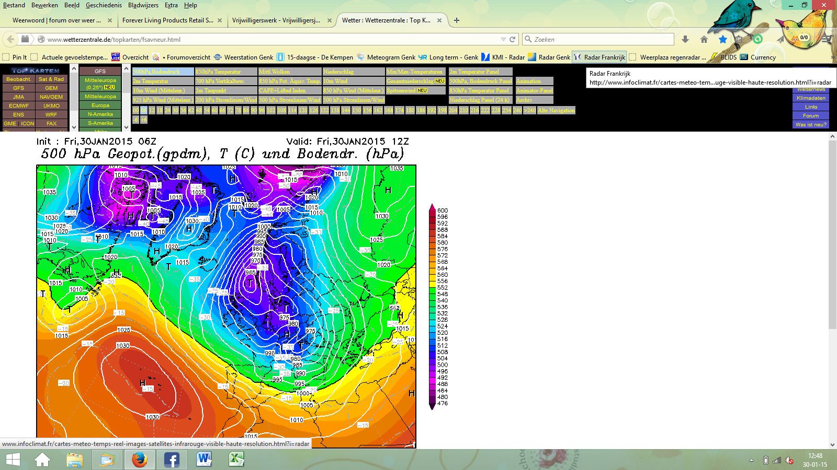
Task: Open the address bar history dropdown arrow
Action: click(503, 39)
